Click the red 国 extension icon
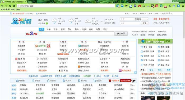185x100 pixels. click(157, 6)
